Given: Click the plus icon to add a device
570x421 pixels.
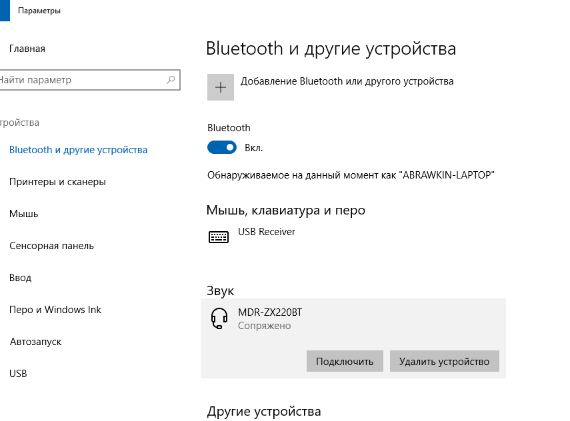Looking at the screenshot, I should point(221,87).
